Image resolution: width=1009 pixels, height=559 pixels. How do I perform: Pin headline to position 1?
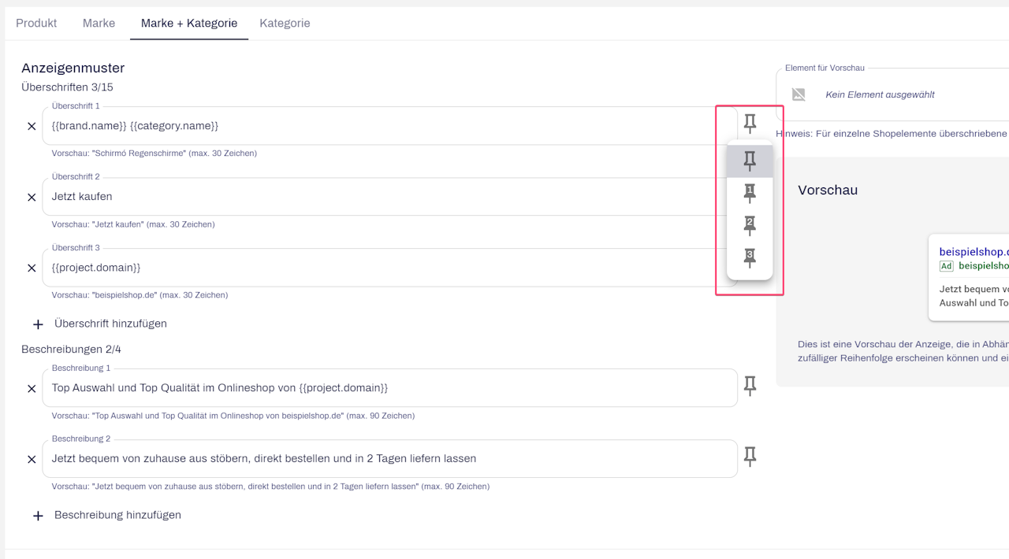click(750, 193)
